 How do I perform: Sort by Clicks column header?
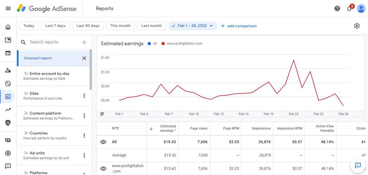click(361, 128)
